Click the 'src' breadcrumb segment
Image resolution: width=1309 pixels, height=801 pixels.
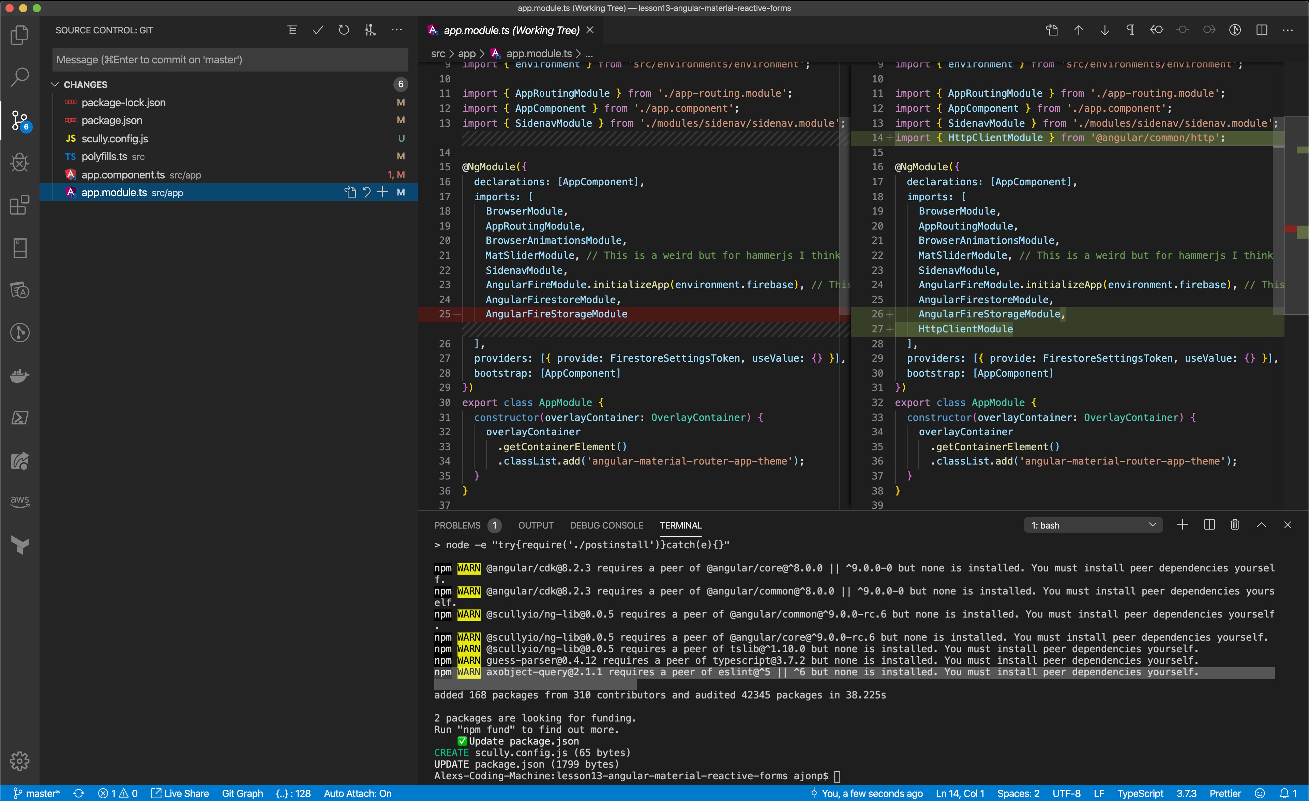point(438,53)
